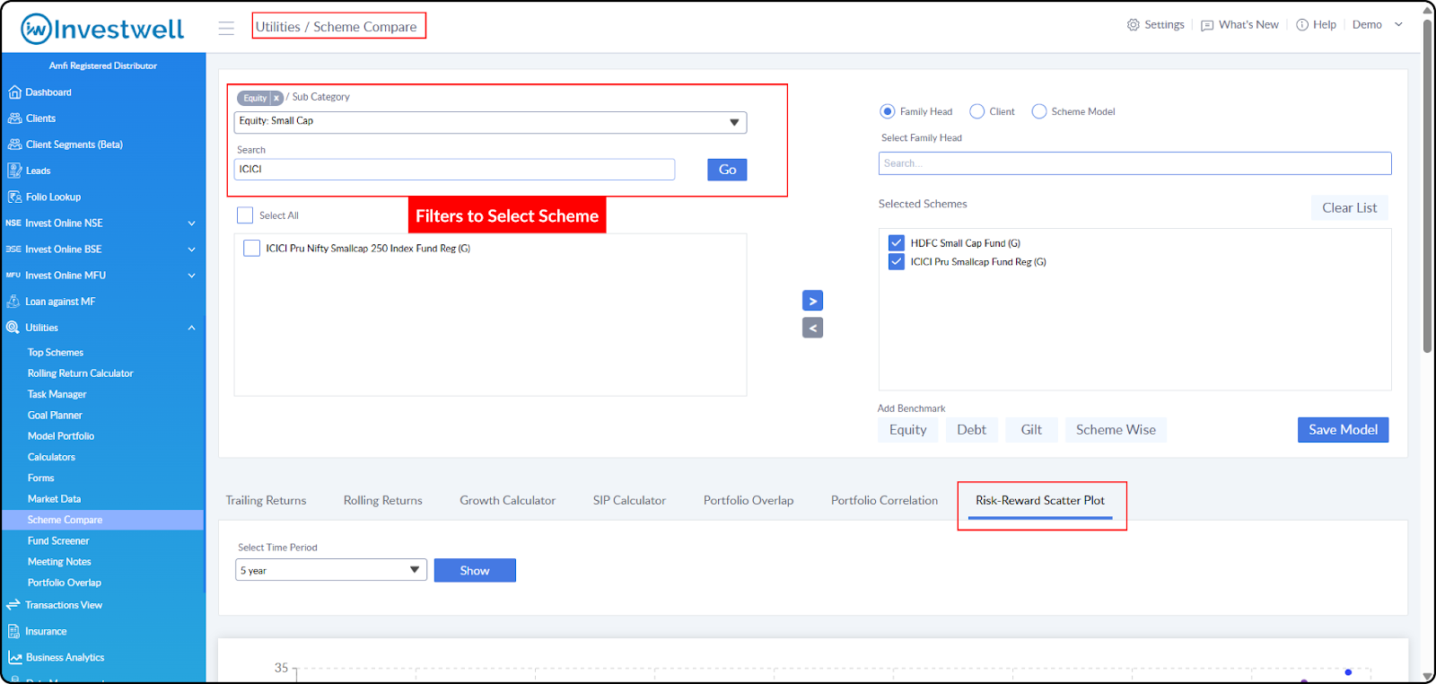Open the Portfolio Correlation tab
Screen dimensions: 1436x684
click(884, 501)
